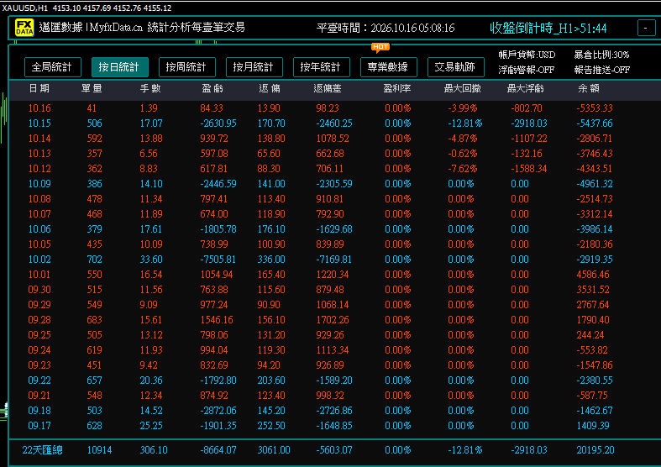Screen dimensions: 661x467
Task: Click the 09.23 date cell
Action: (39, 365)
